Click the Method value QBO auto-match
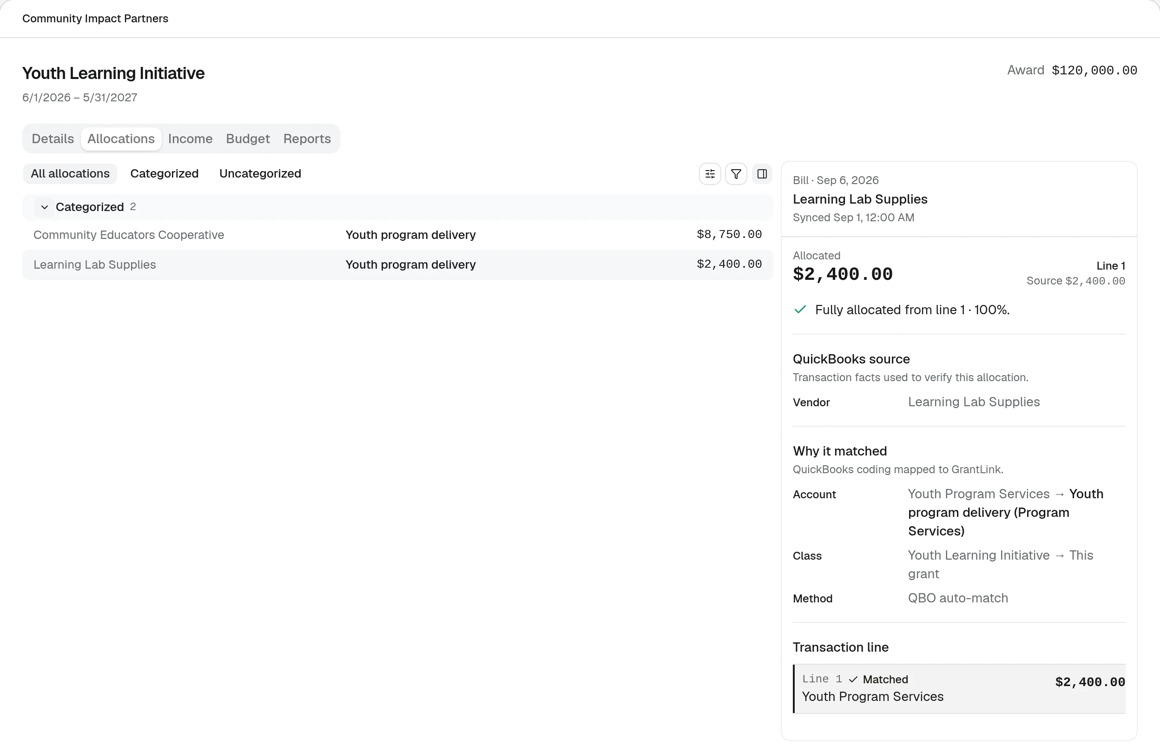 958,598
